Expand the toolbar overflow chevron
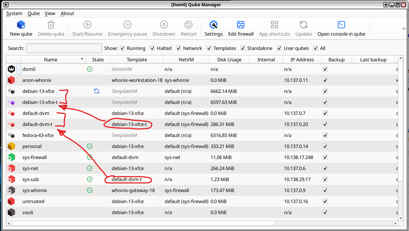The image size is (409, 231). pos(403,29)
